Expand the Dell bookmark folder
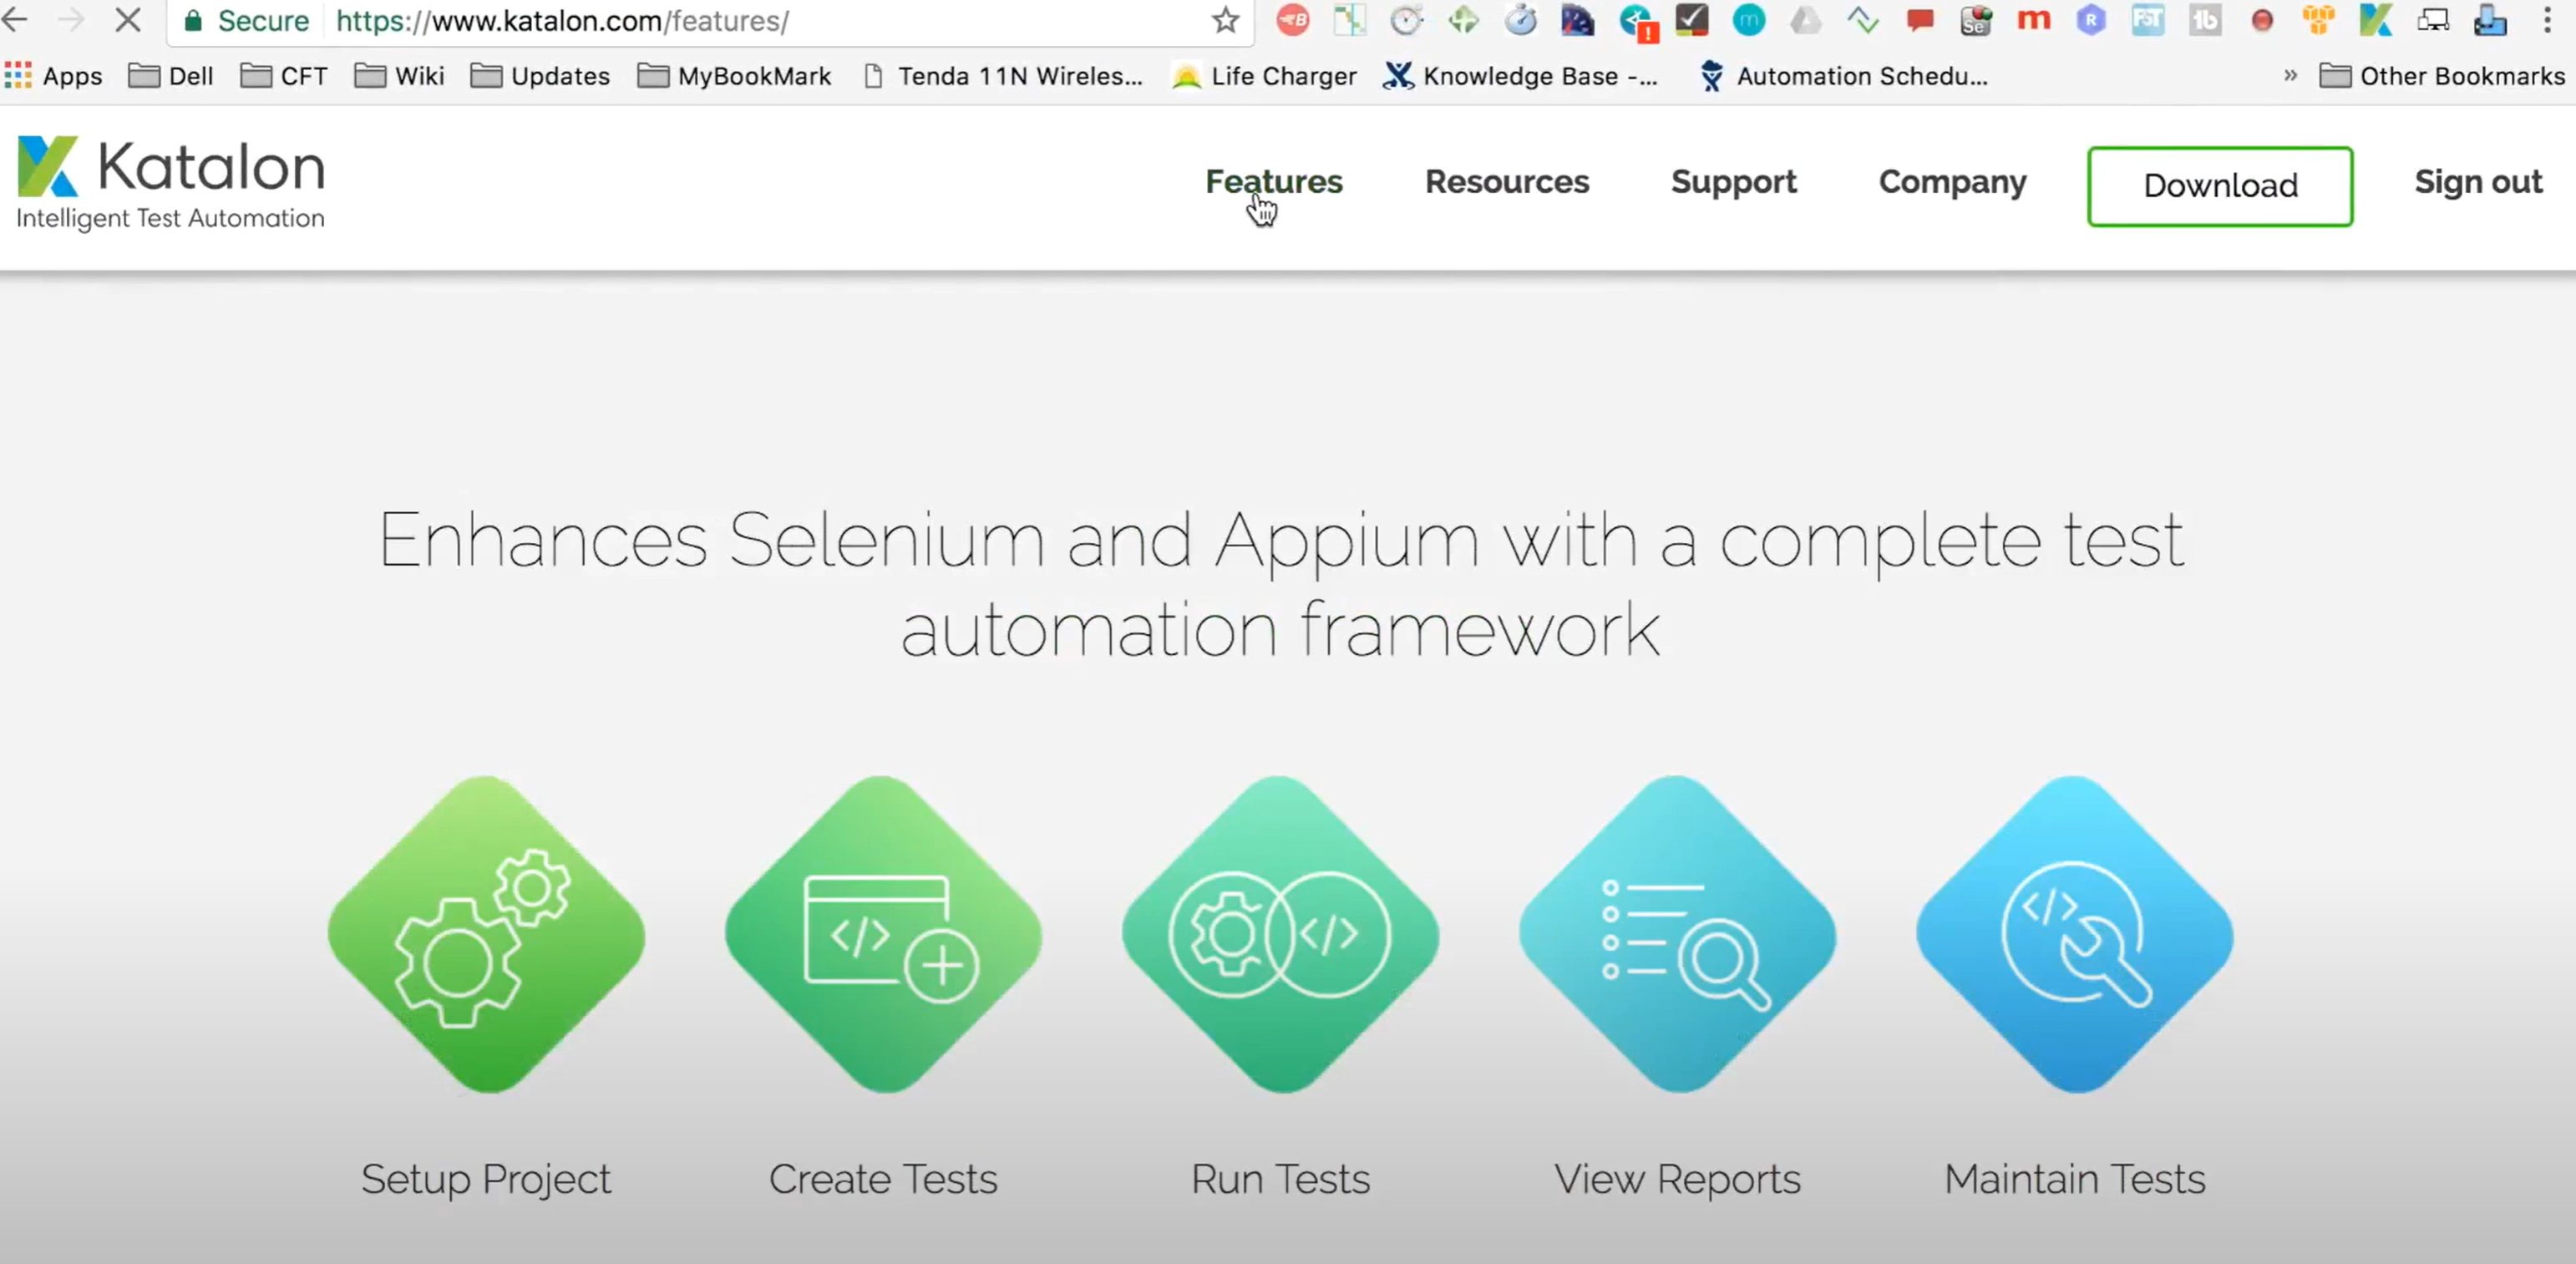2576x1264 pixels. (x=171, y=76)
